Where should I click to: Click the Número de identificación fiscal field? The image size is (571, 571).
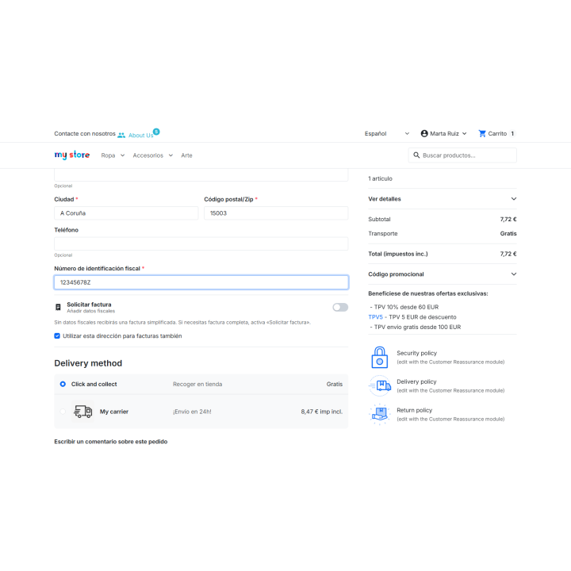[x=201, y=282]
